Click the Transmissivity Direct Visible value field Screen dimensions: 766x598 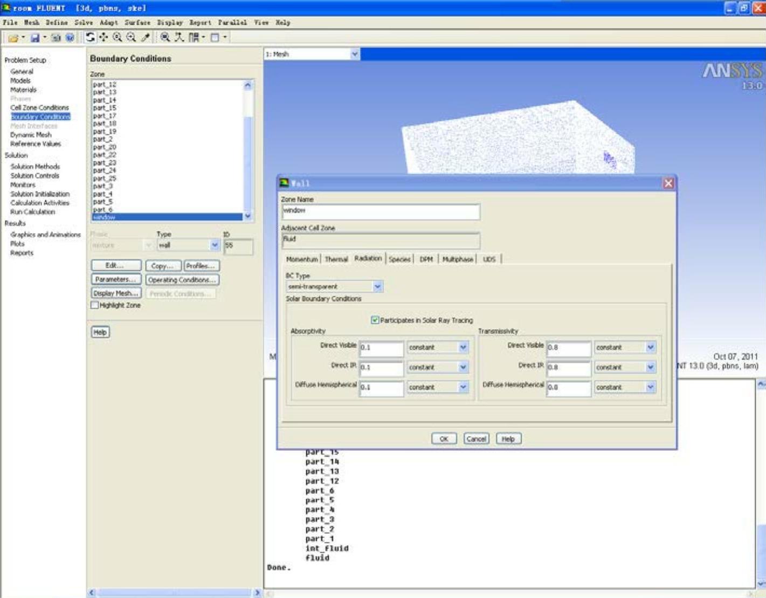(x=568, y=348)
